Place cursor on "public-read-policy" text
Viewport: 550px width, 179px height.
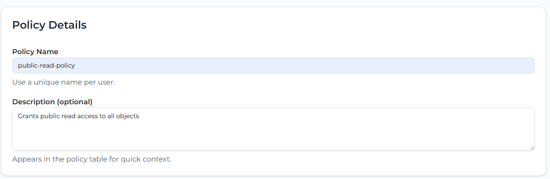click(x=46, y=65)
